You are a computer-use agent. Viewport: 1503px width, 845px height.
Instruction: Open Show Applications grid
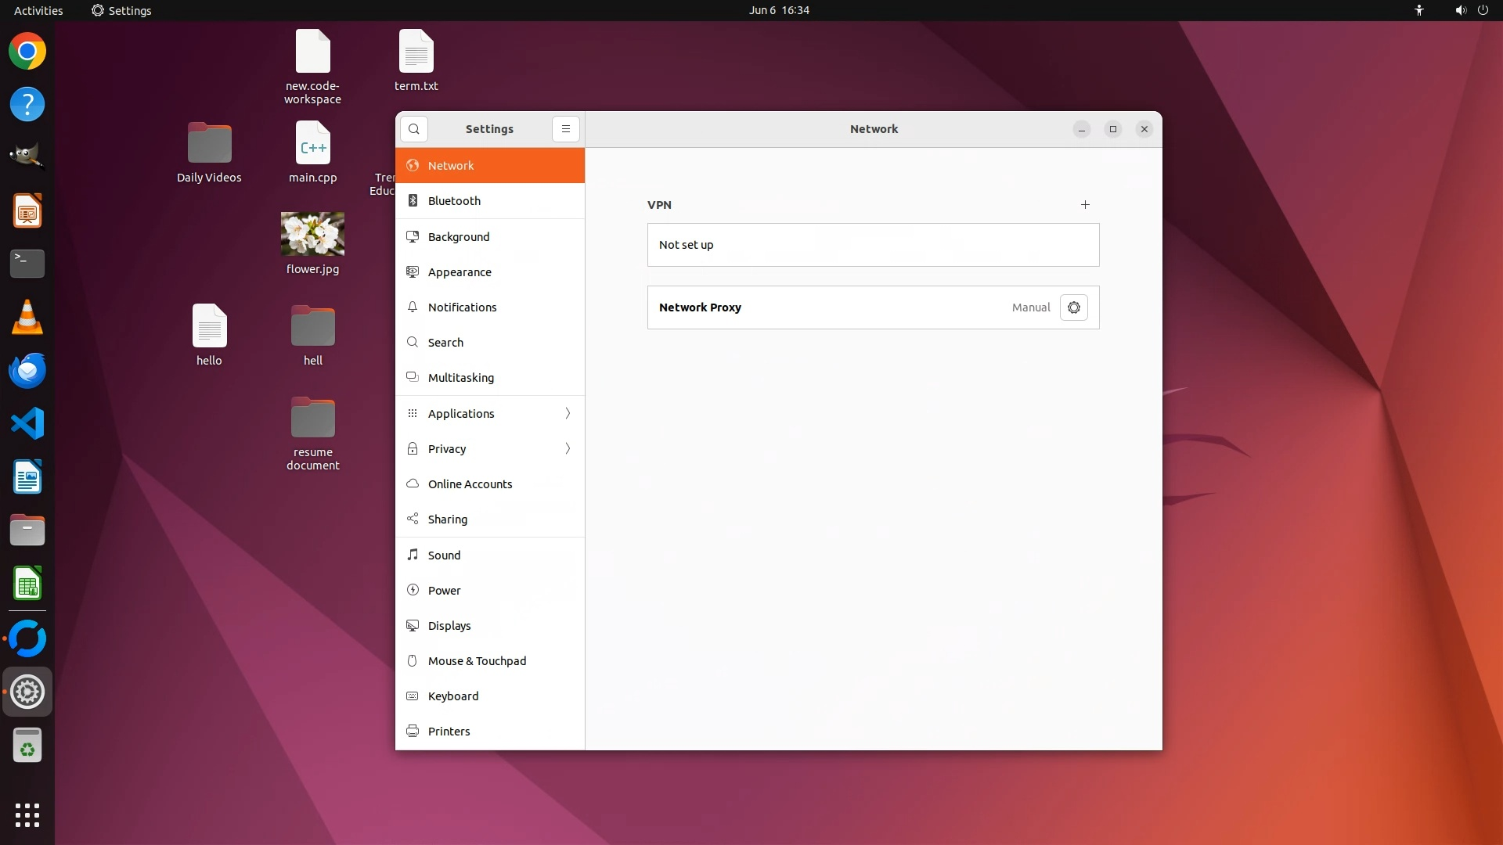tap(27, 815)
